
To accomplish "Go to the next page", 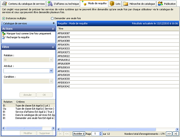I will (x=169, y=134).
